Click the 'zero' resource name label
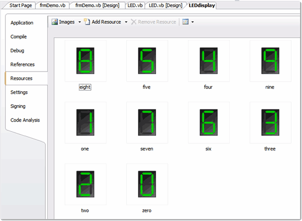Viewport: 302px width, 221px height. pyautogui.click(x=147, y=210)
